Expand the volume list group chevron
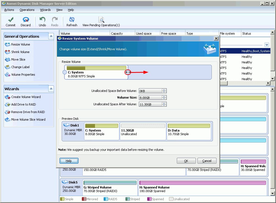Image resolution: width=276 pixels, height=203 pixels. [267, 45]
